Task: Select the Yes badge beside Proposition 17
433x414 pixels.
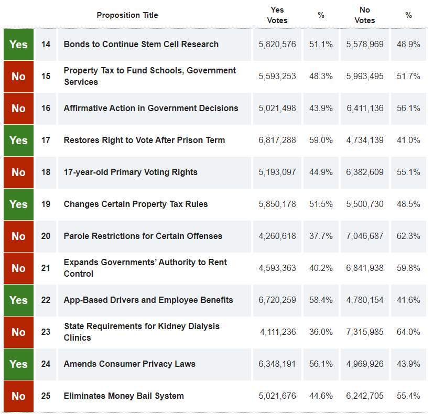Action: [18, 140]
